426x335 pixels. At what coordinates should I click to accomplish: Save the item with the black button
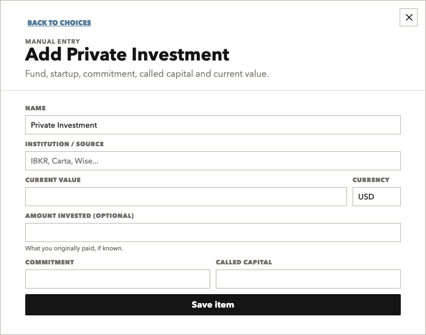(213, 305)
